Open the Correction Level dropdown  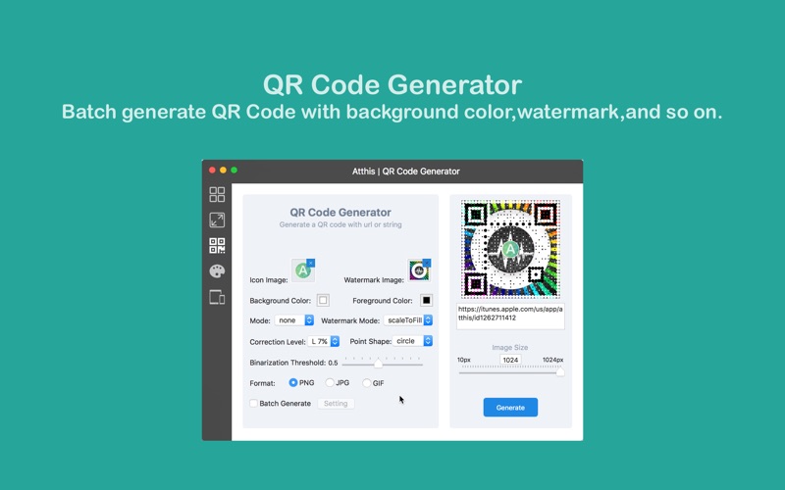click(x=324, y=341)
